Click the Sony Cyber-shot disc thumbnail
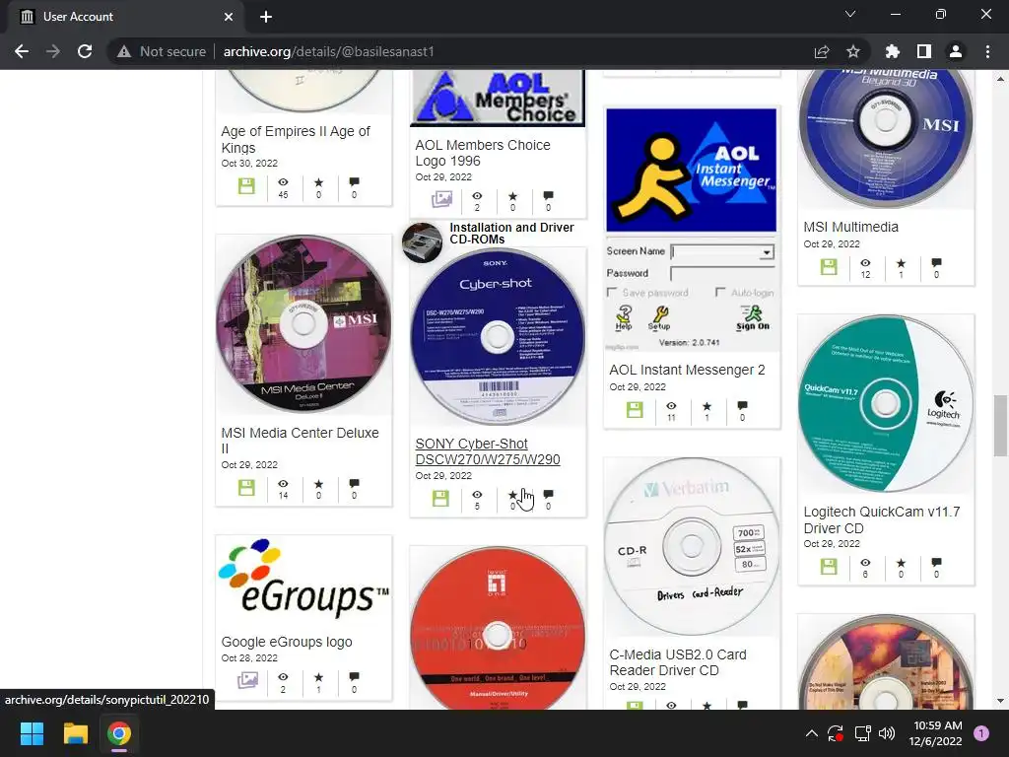The image size is (1009, 757). pos(498,337)
